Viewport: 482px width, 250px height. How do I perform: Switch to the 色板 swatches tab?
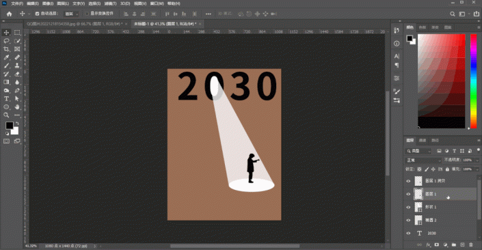(423, 27)
